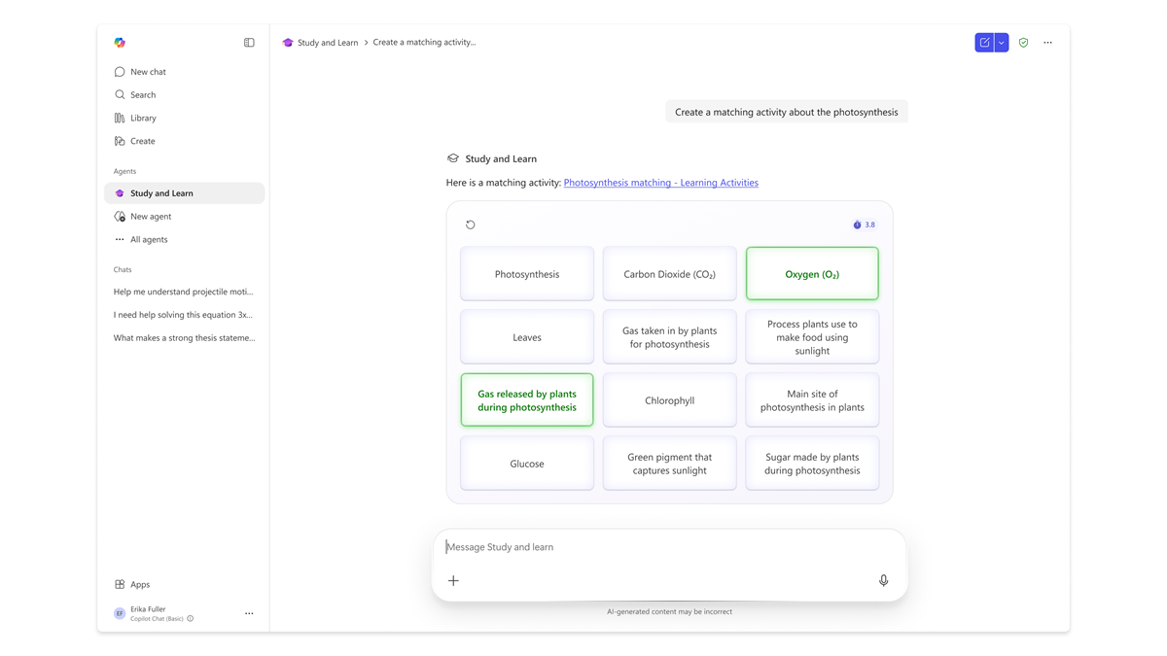Start a New chat
Viewport: 1167px width, 656px height.
click(184, 72)
